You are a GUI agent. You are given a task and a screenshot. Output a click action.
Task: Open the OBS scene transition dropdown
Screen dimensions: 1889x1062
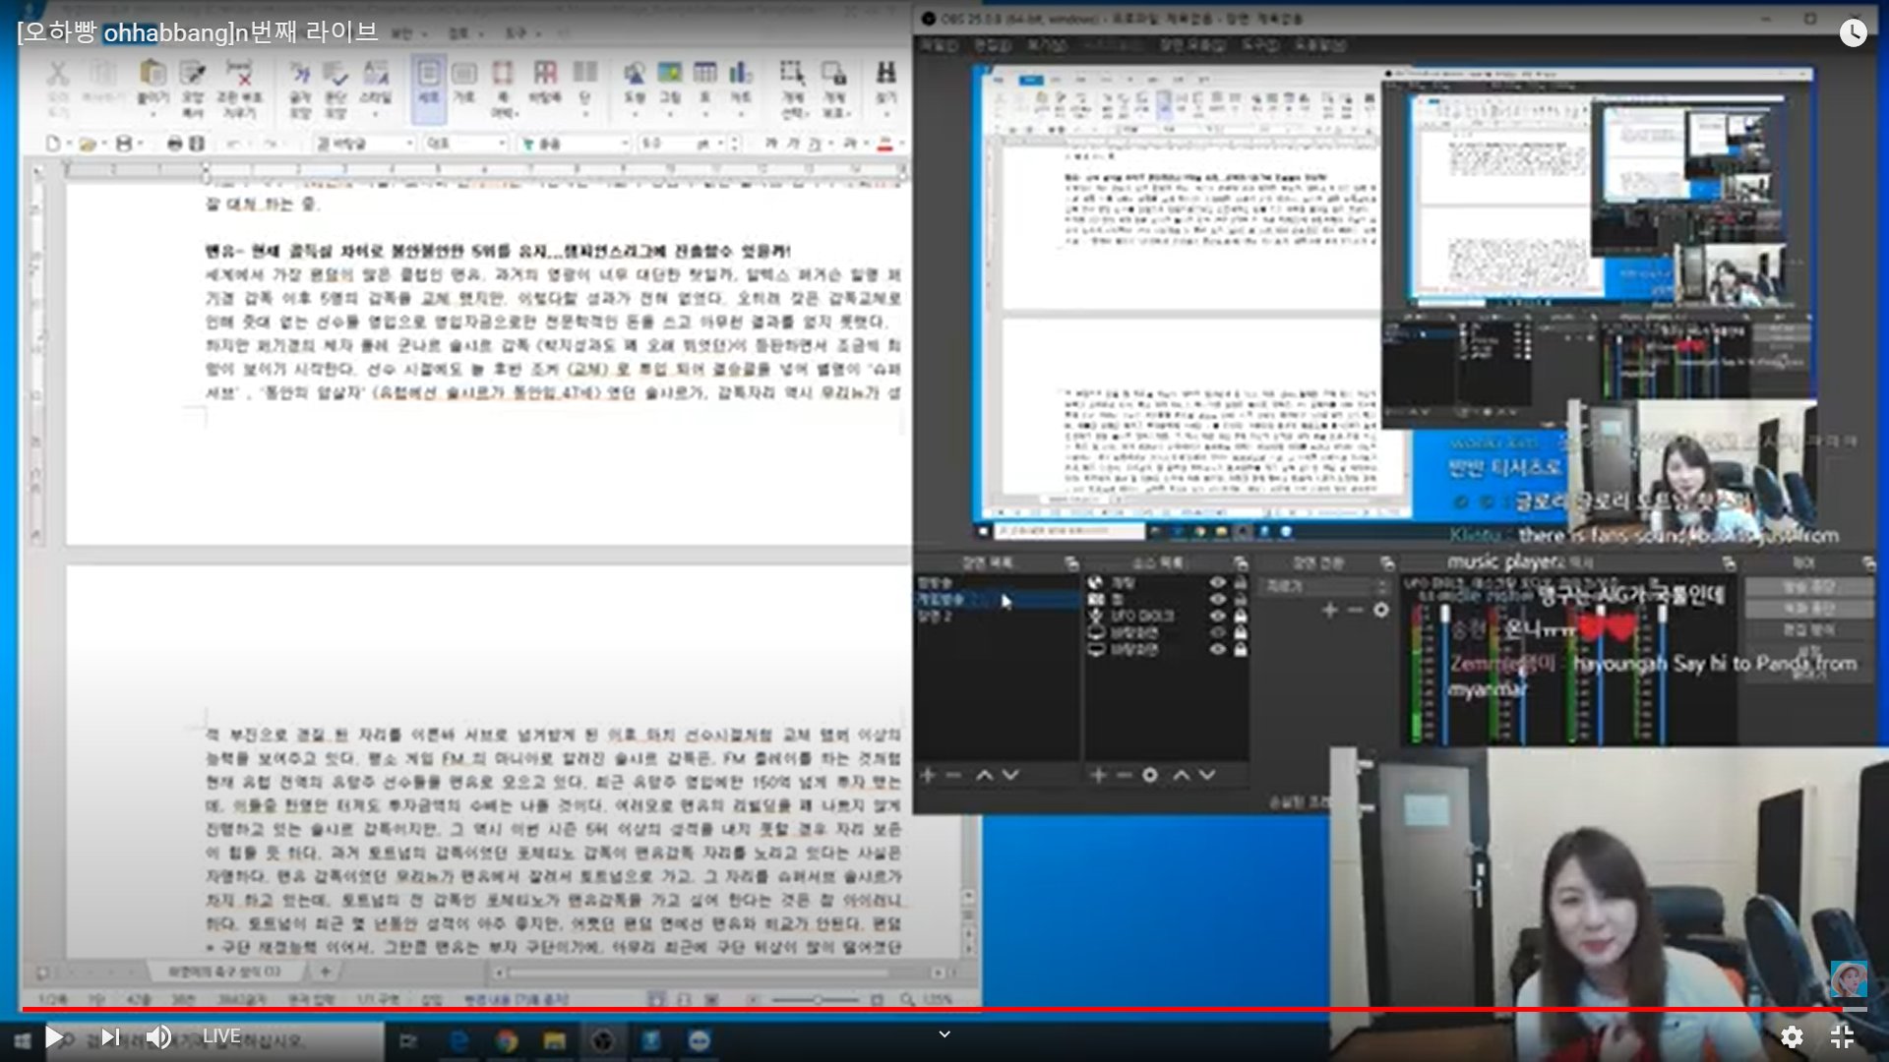[1325, 586]
